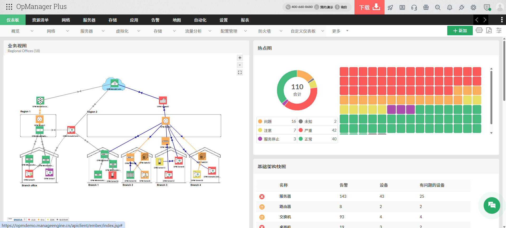Expand the Storage dashboard dropdown
The height and width of the screenshot is (228, 506).
(x=174, y=31)
